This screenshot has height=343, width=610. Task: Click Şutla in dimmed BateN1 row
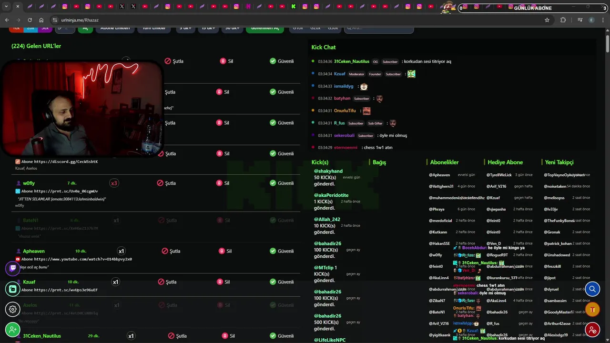tap(167, 221)
